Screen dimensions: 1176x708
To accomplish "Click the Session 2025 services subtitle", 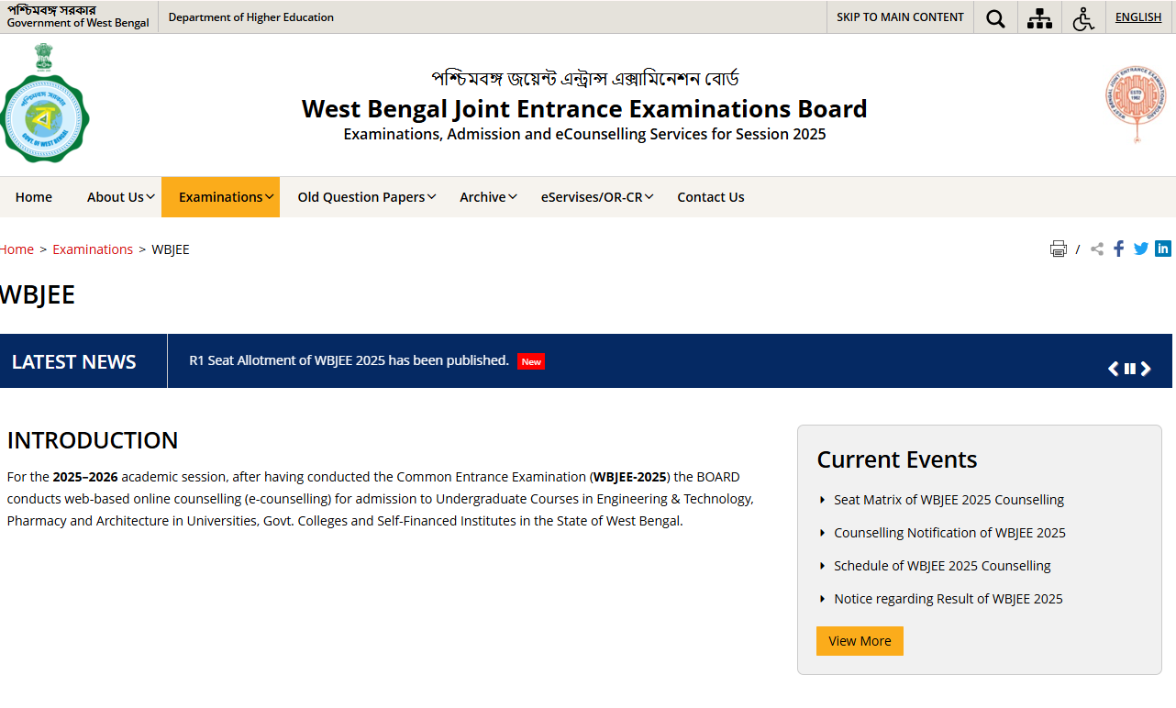I will (x=584, y=134).
